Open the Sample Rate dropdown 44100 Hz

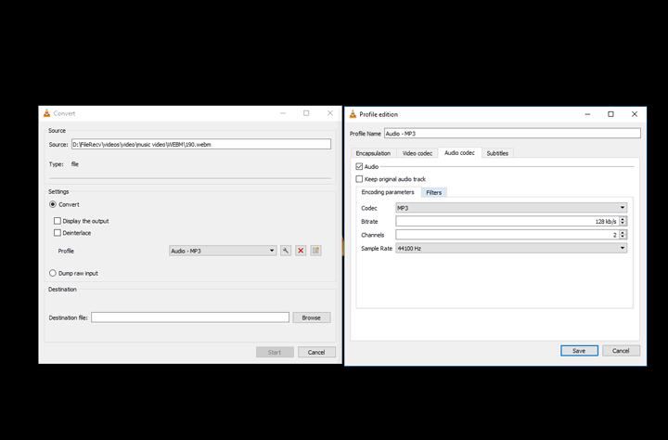coord(511,248)
